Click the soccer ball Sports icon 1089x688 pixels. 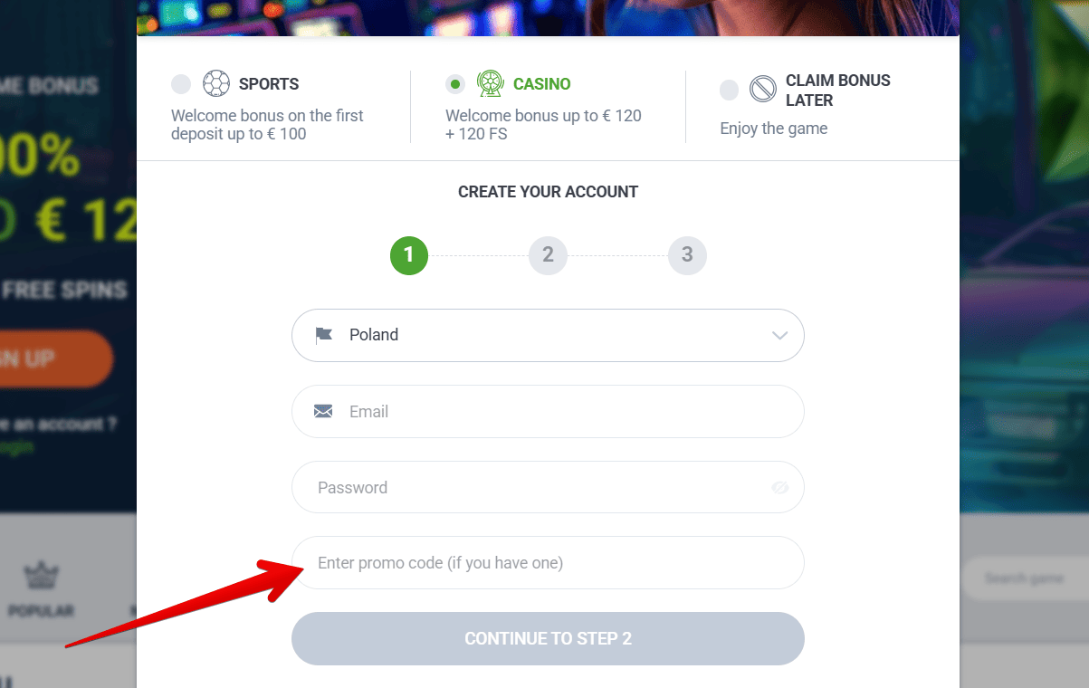[x=216, y=83]
